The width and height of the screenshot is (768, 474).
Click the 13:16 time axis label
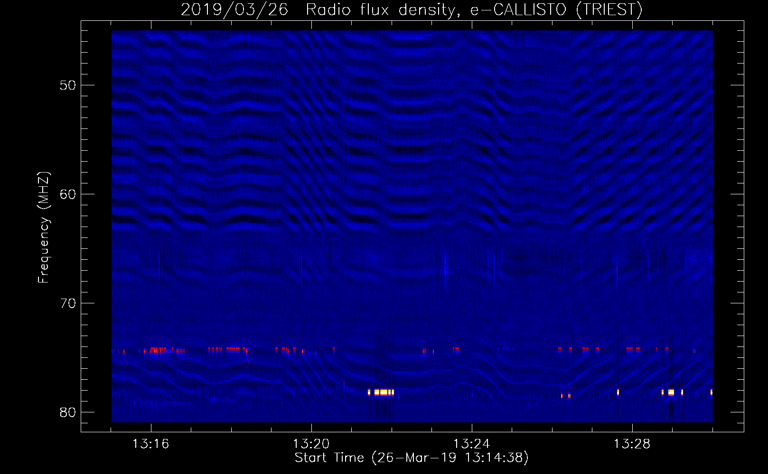(150, 444)
